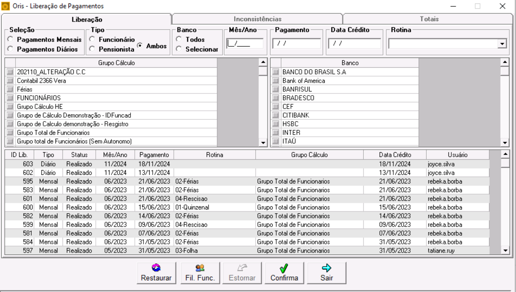This screenshot has width=516, height=292.
Task: Click the Data Crédito date field
Action: 354,44
